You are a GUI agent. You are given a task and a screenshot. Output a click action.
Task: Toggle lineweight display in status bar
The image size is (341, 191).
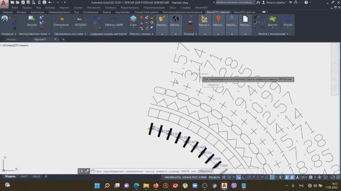[280, 177]
